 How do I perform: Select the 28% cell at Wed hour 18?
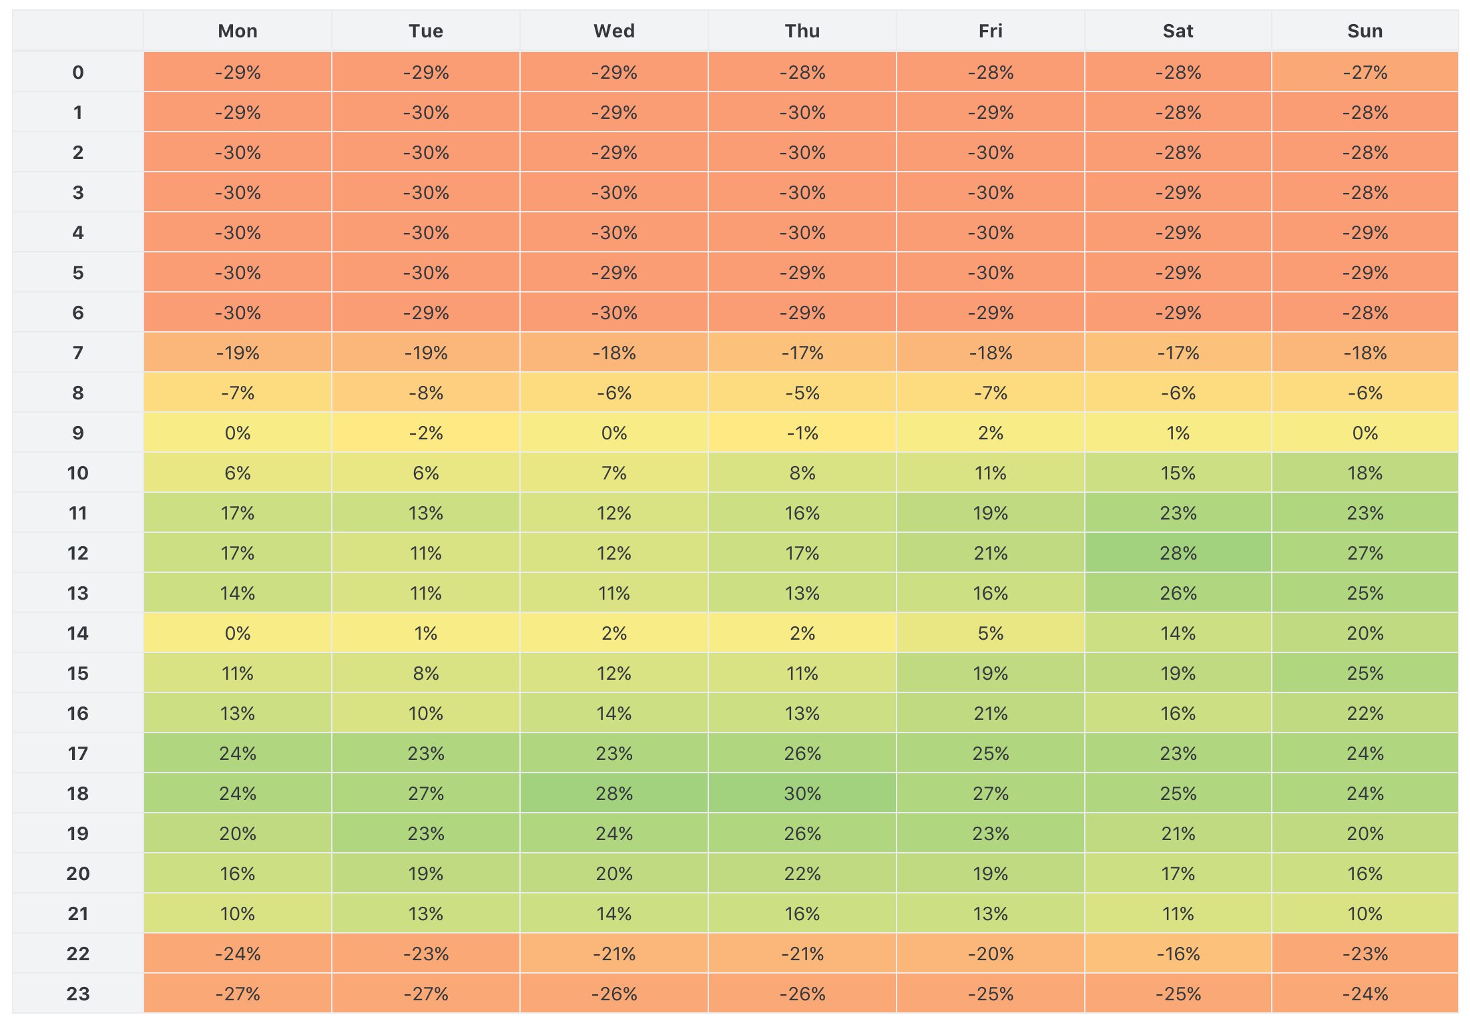pos(614,793)
